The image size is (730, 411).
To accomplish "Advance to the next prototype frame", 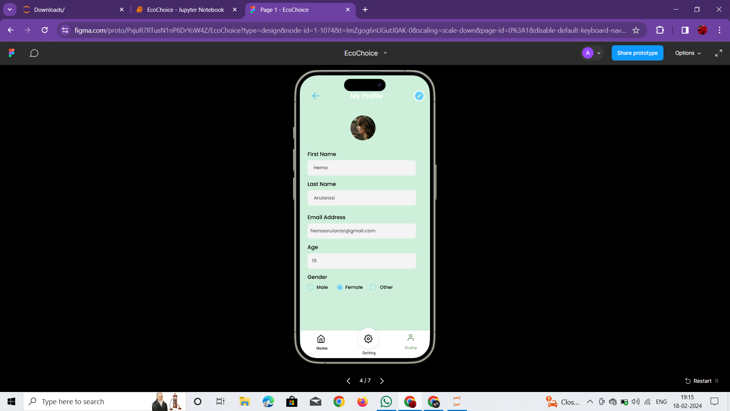I will coord(382,381).
